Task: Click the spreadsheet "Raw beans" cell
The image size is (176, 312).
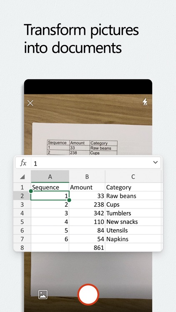Action: (x=133, y=196)
